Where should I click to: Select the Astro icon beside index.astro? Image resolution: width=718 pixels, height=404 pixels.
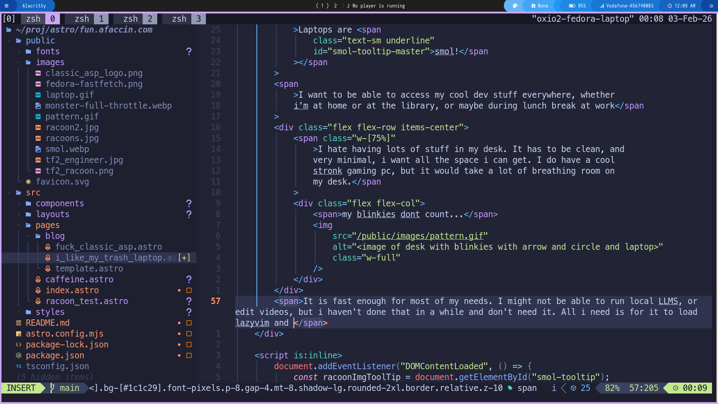coord(38,290)
